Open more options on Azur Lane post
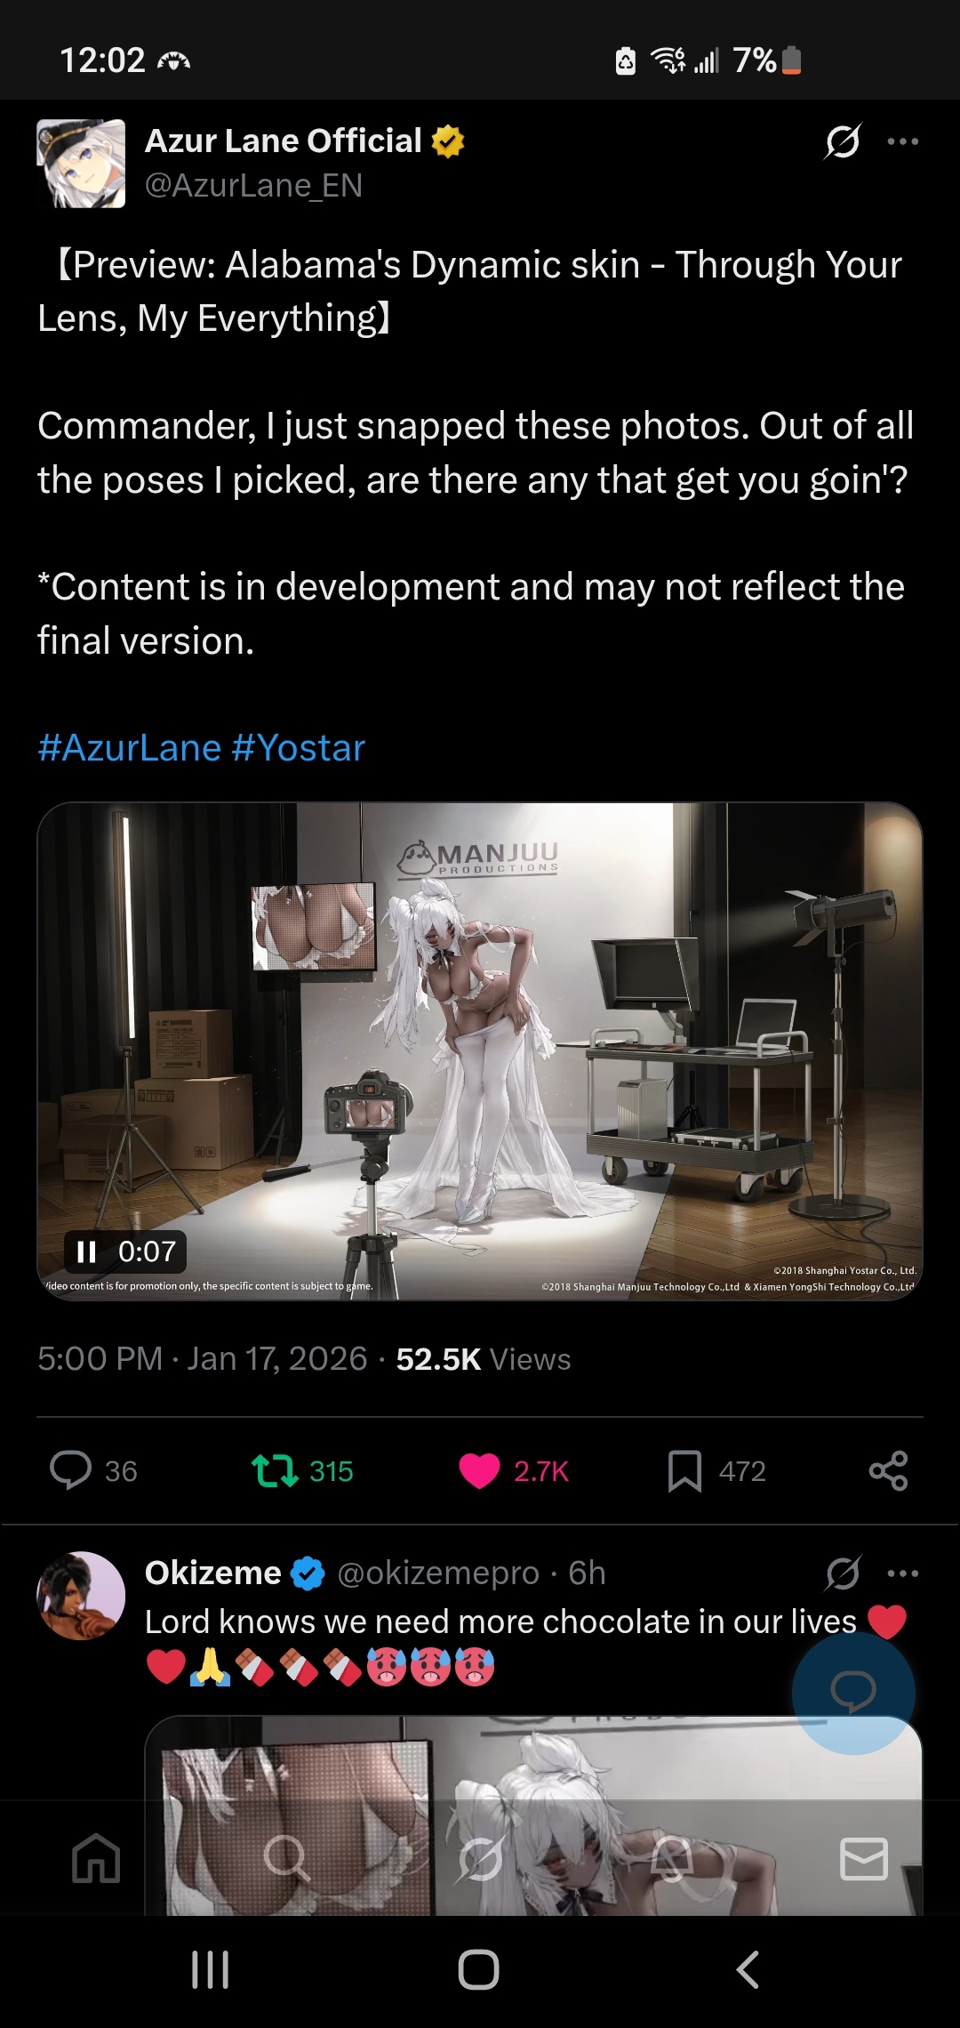Screen dimensions: 960x2028 (903, 141)
